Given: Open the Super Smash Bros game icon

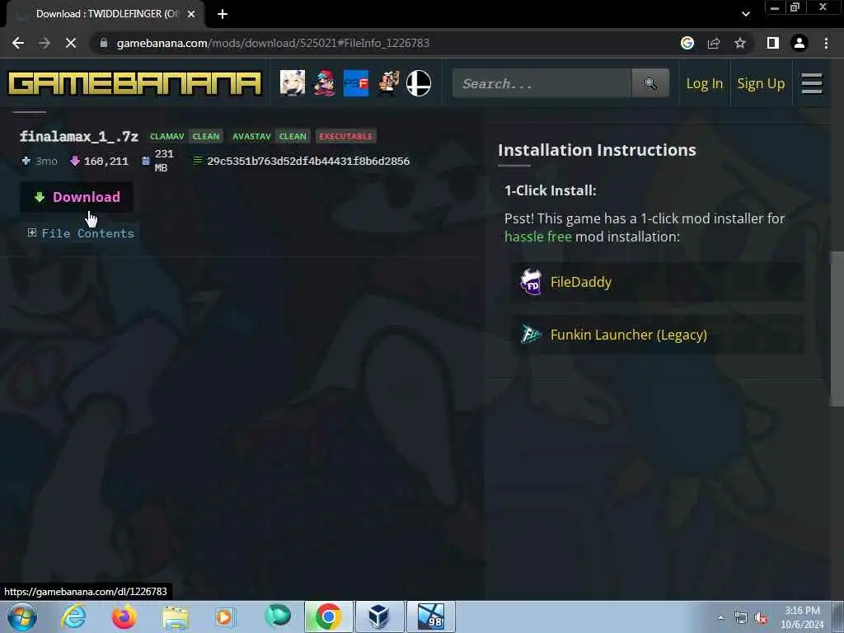Looking at the screenshot, I should 418,83.
